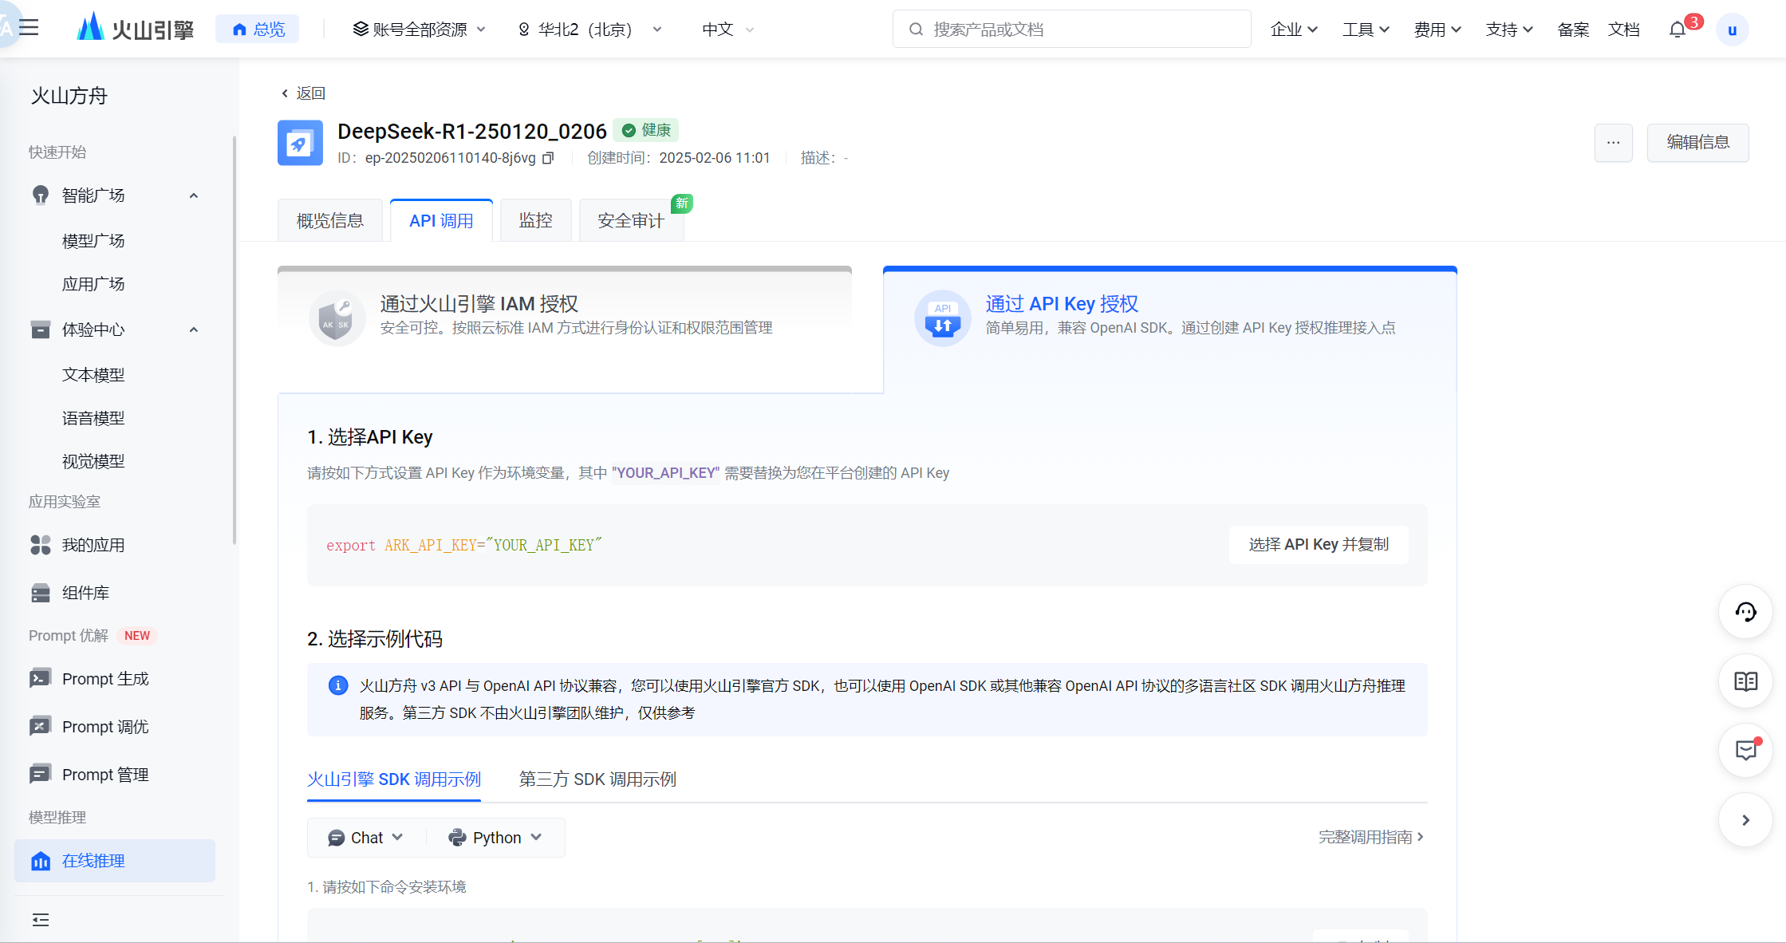Click the 总览 overview button
The image size is (1786, 943).
(x=258, y=30)
